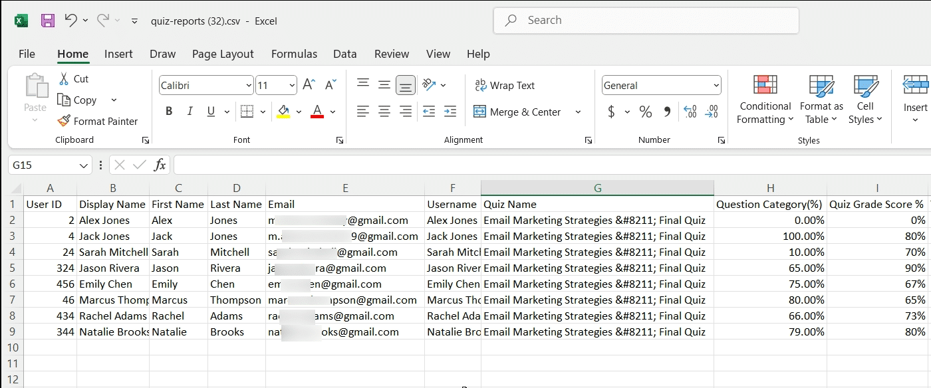Open Format as Table gallery
The height and width of the screenshot is (388, 931).
tap(821, 100)
